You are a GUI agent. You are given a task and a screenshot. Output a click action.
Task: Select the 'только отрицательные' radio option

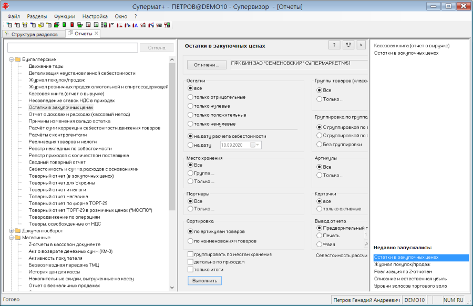click(x=190, y=97)
